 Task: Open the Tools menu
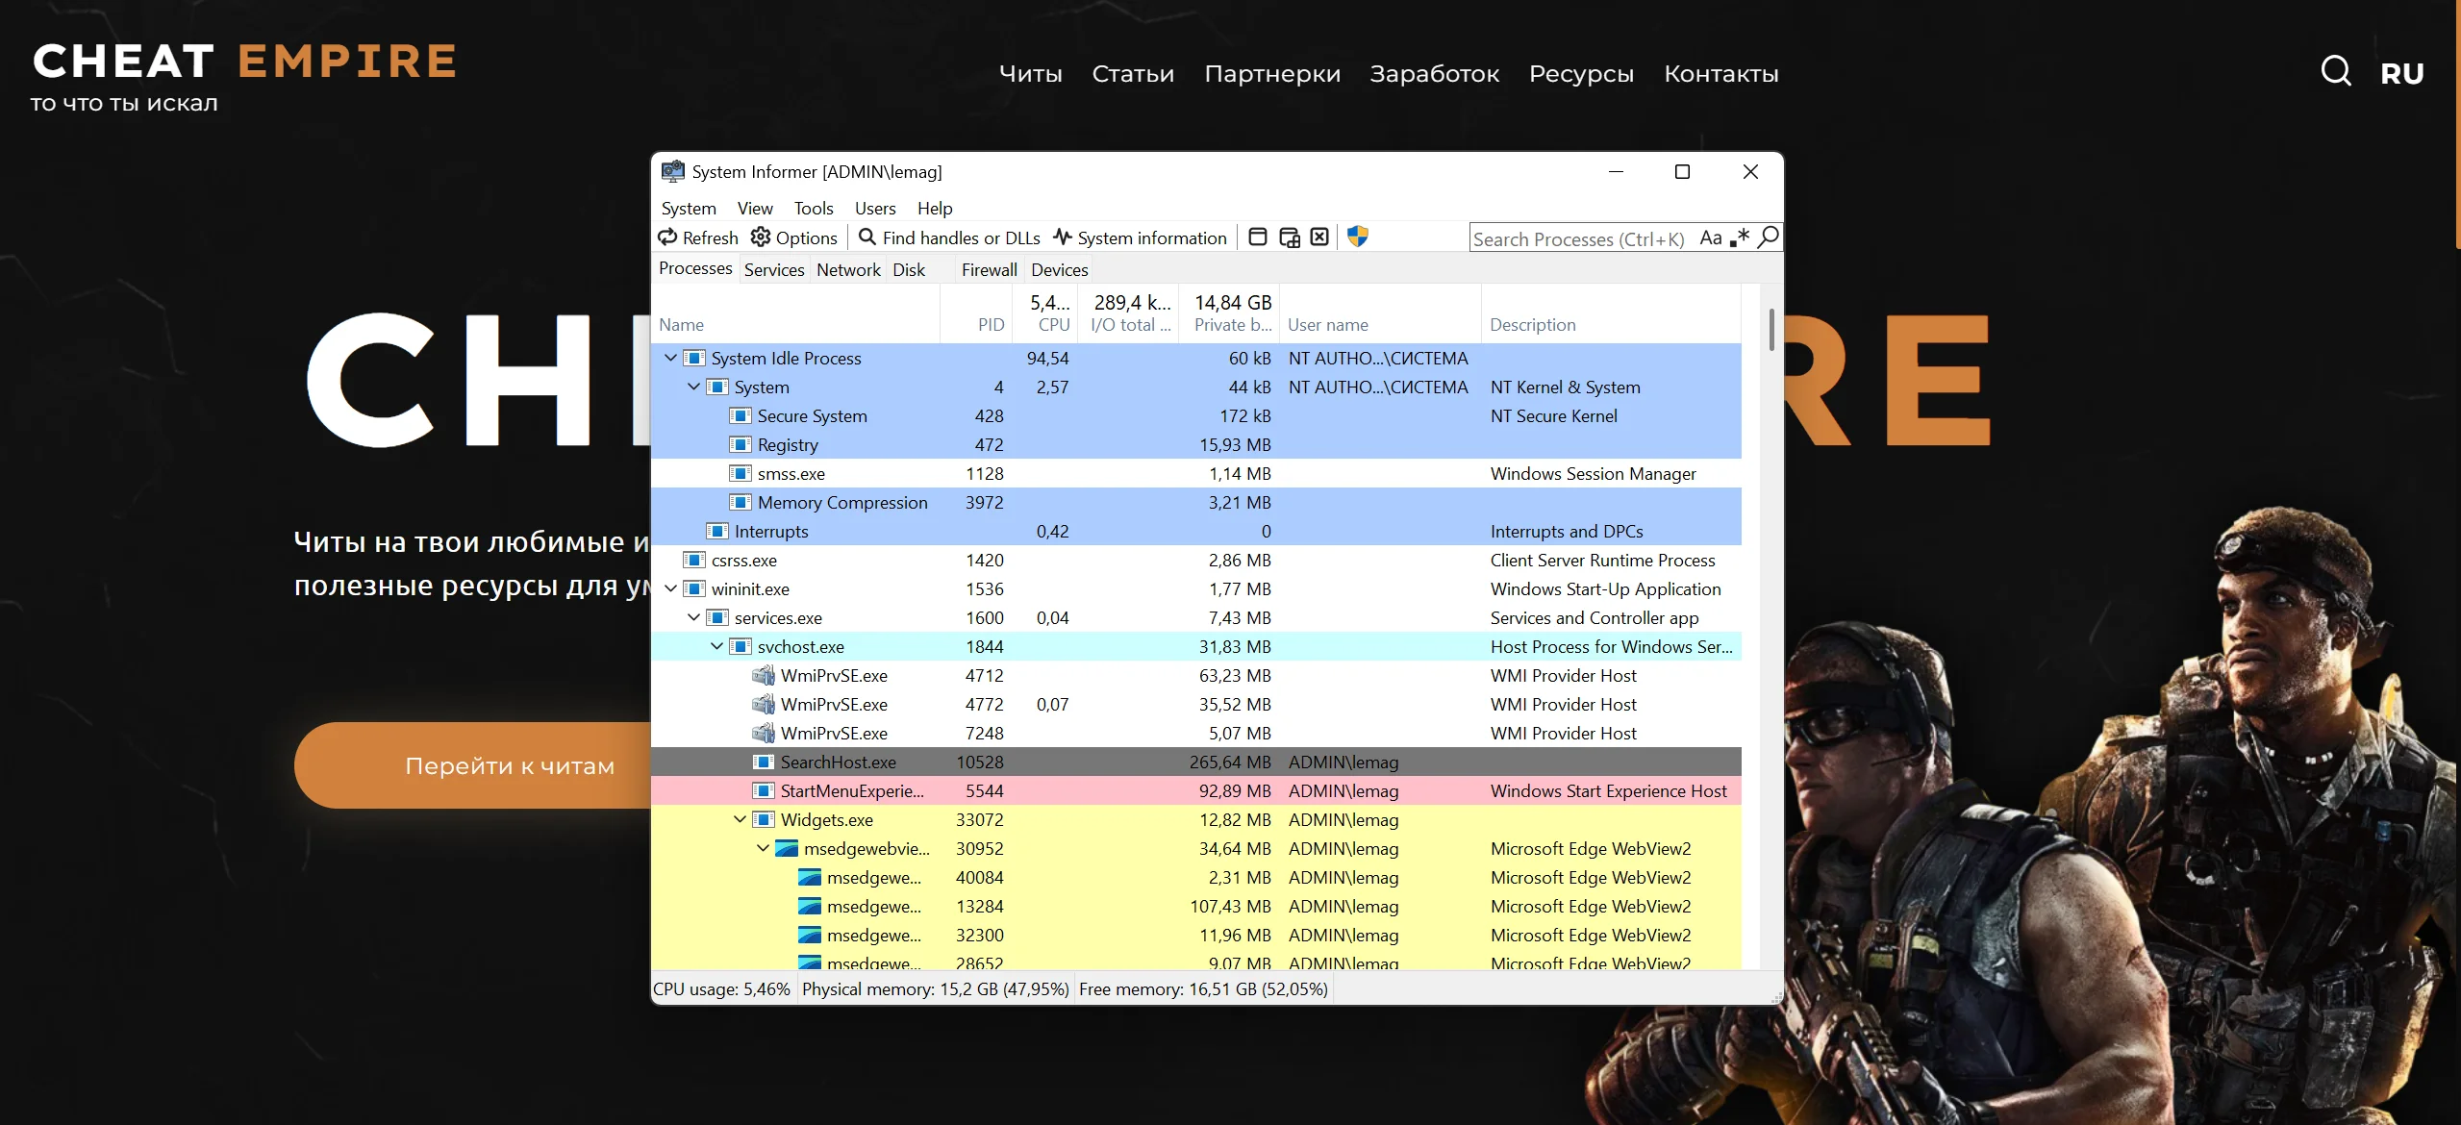pos(813,208)
